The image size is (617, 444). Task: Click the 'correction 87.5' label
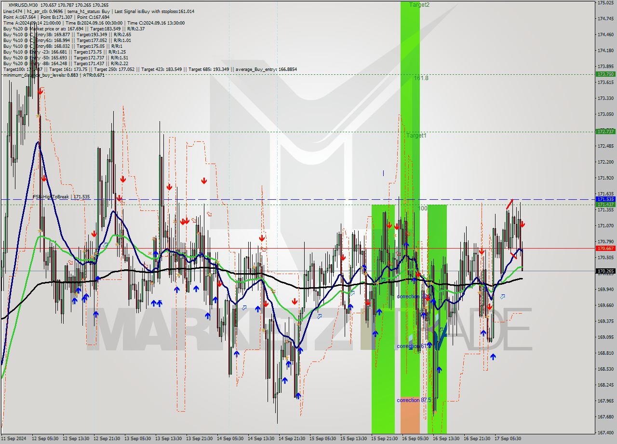[x=414, y=400]
